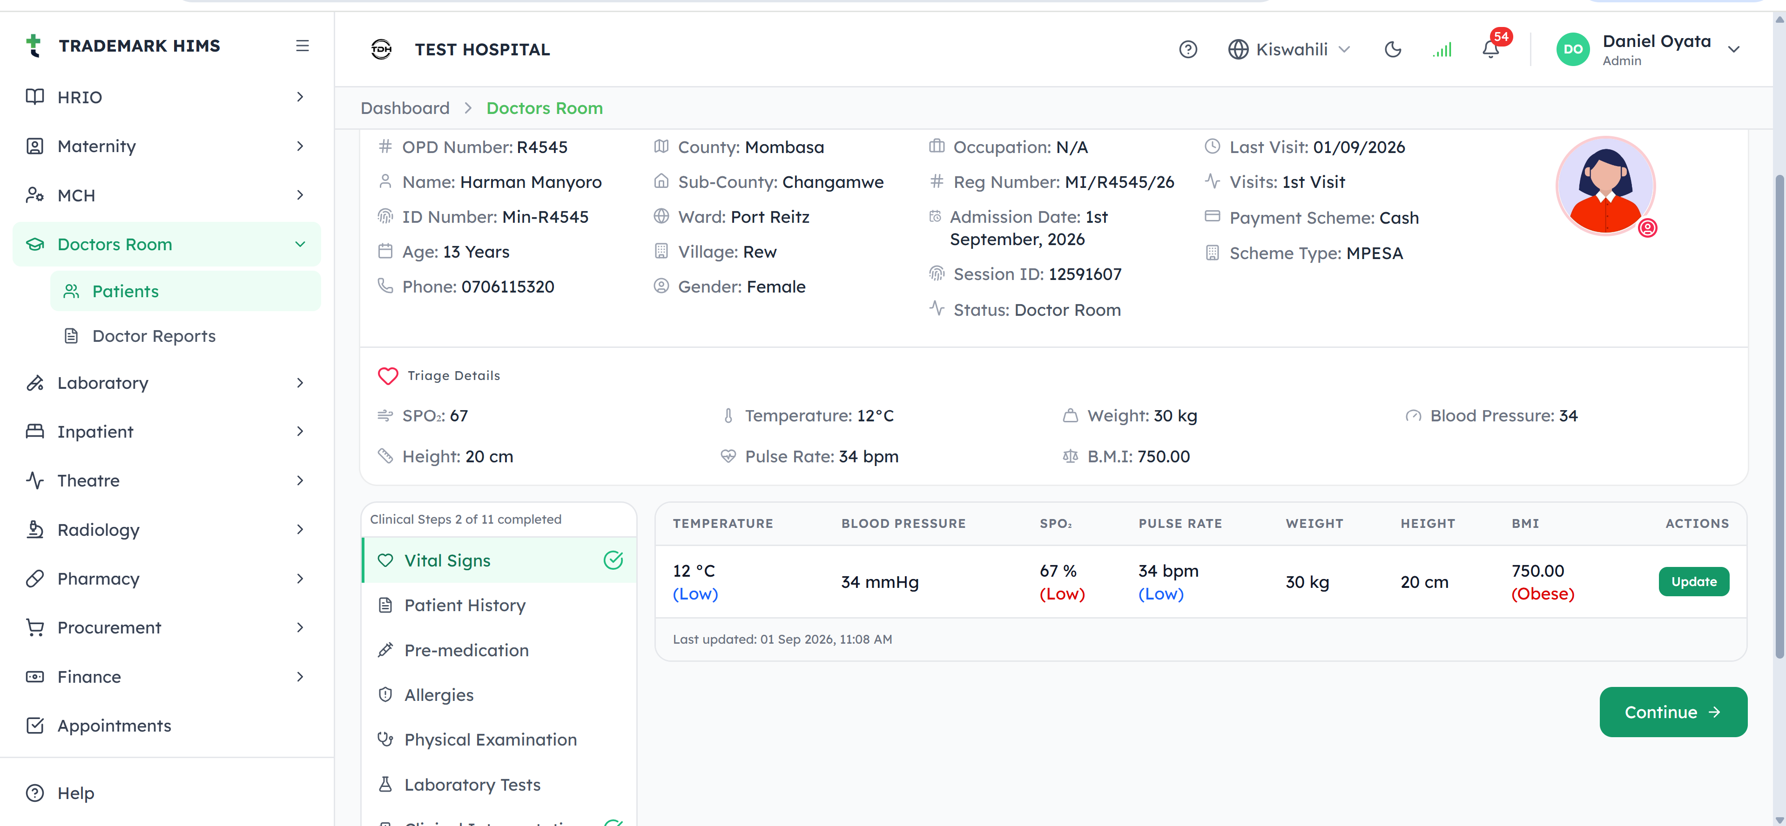This screenshot has width=1786, height=826.
Task: Open the help question-mark icon in header
Action: pos(1188,50)
